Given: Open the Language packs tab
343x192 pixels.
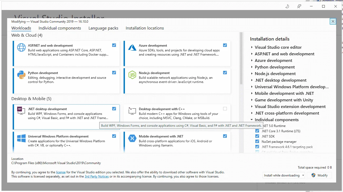Looking at the screenshot, I should (x=103, y=28).
